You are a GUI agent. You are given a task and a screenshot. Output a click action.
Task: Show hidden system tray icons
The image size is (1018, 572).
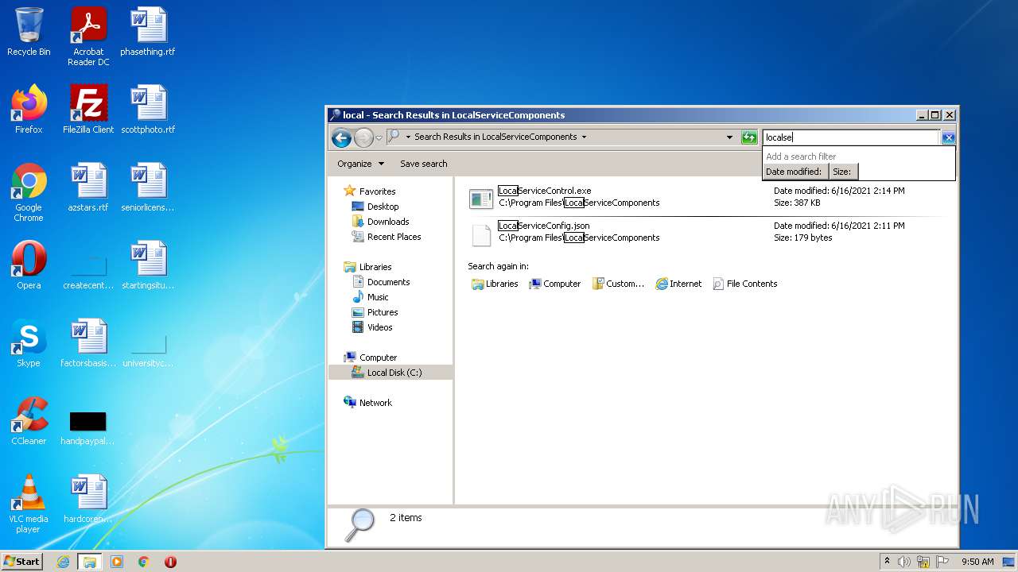(x=887, y=562)
